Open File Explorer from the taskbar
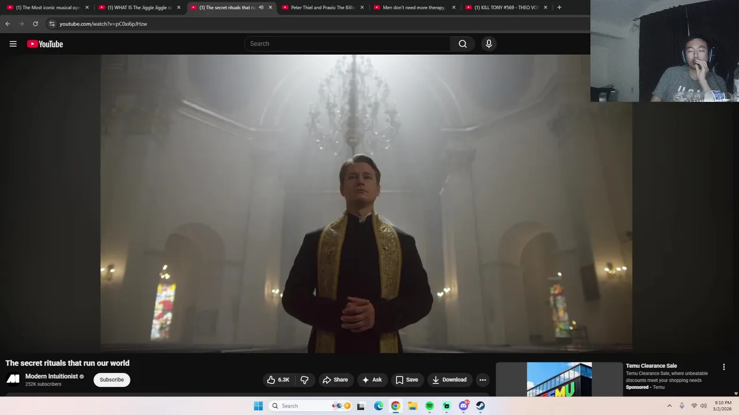Viewport: 739px width, 415px height. tap(412, 406)
